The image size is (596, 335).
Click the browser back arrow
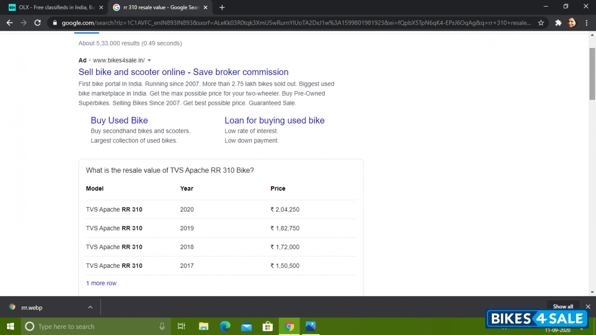click(x=9, y=22)
